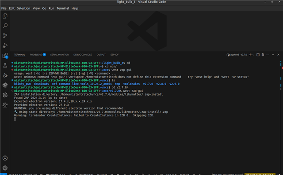Switch to the SERIAL MONITOR tab
This screenshot has width=283, height=175.
coord(59,55)
